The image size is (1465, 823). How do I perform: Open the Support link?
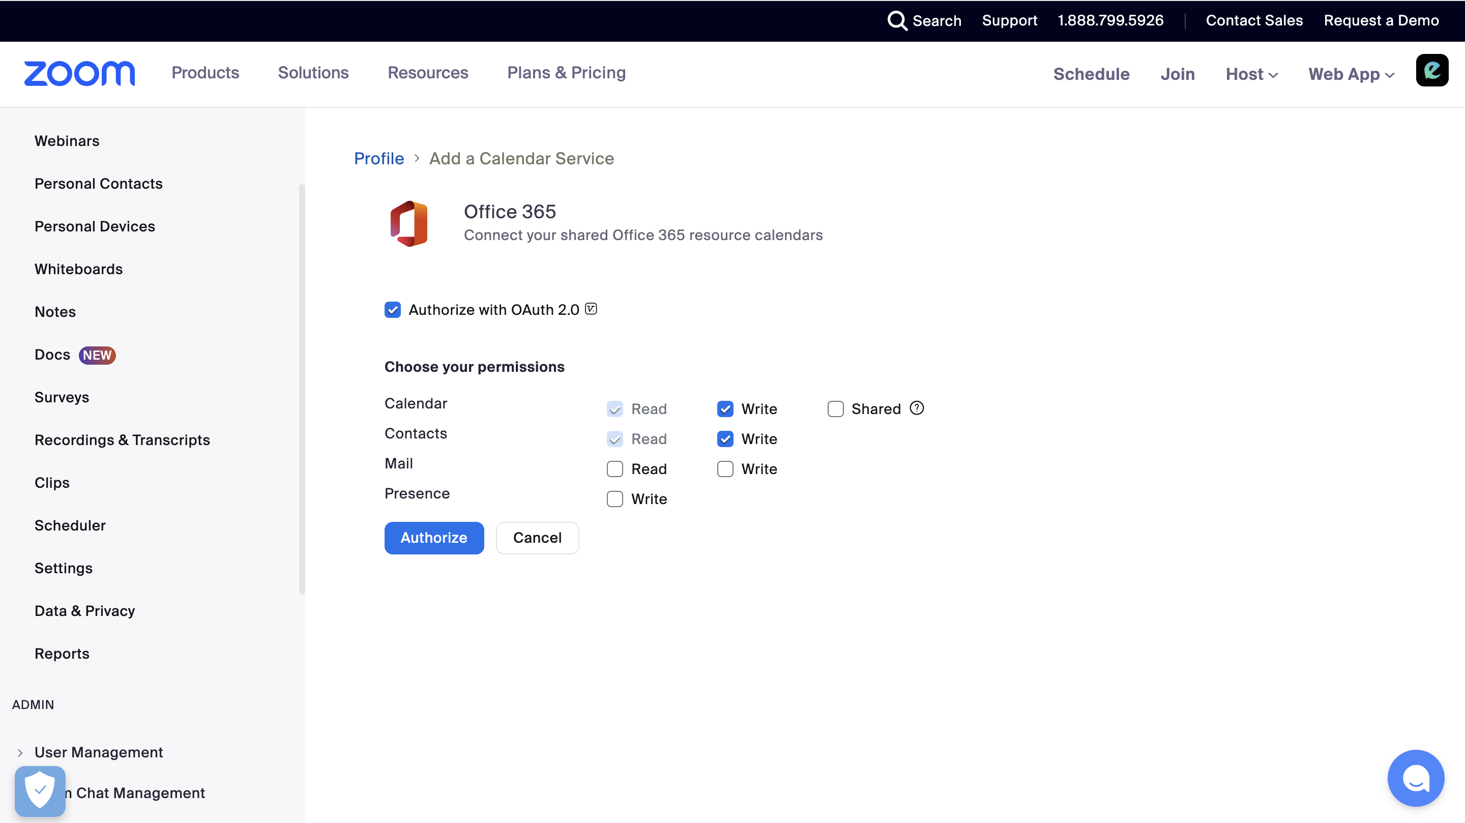click(x=1009, y=20)
